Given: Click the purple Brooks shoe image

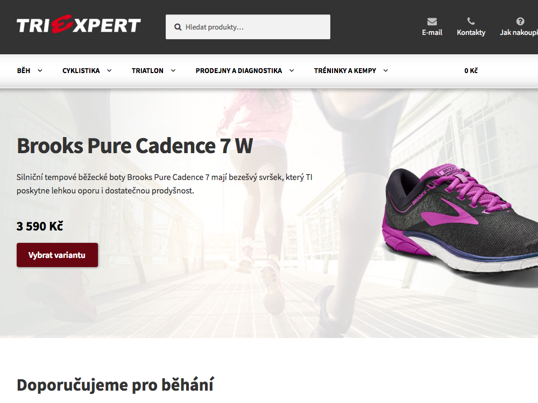Looking at the screenshot, I should [x=460, y=226].
